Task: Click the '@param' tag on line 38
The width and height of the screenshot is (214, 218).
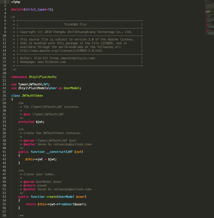Action: tap(29, 140)
